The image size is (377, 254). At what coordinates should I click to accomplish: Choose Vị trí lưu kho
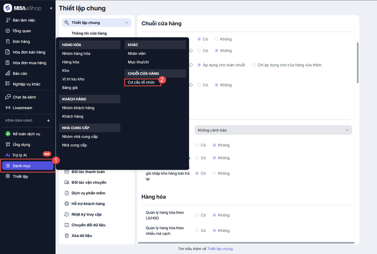coord(73,79)
